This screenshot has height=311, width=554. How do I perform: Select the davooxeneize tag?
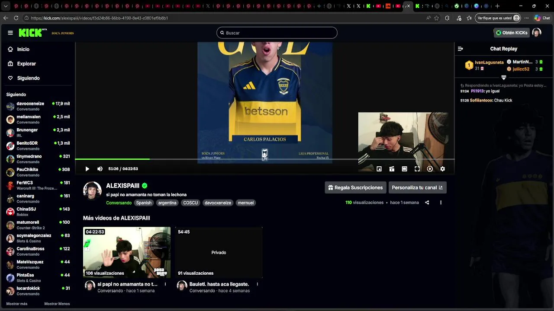[x=218, y=203]
